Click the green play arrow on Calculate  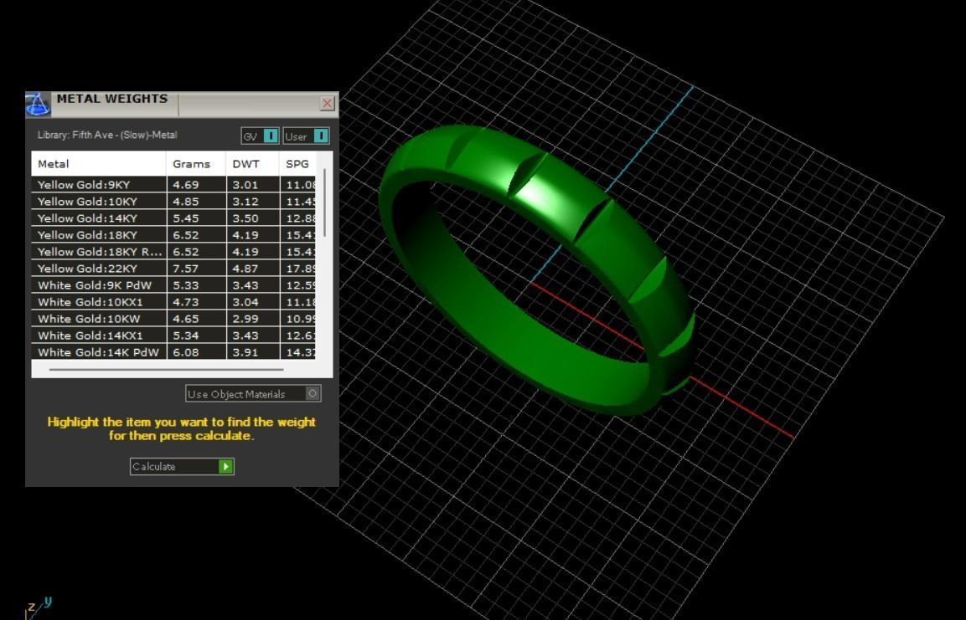226,466
